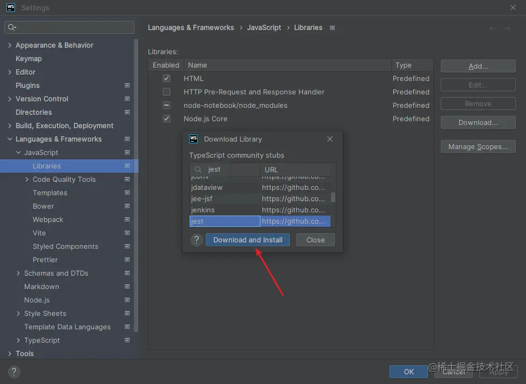This screenshot has width=526, height=384.
Task: Select the jenkins stub row
Action: tap(260, 210)
